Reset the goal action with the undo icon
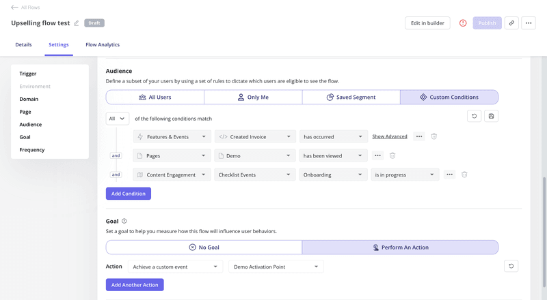 [x=511, y=266]
